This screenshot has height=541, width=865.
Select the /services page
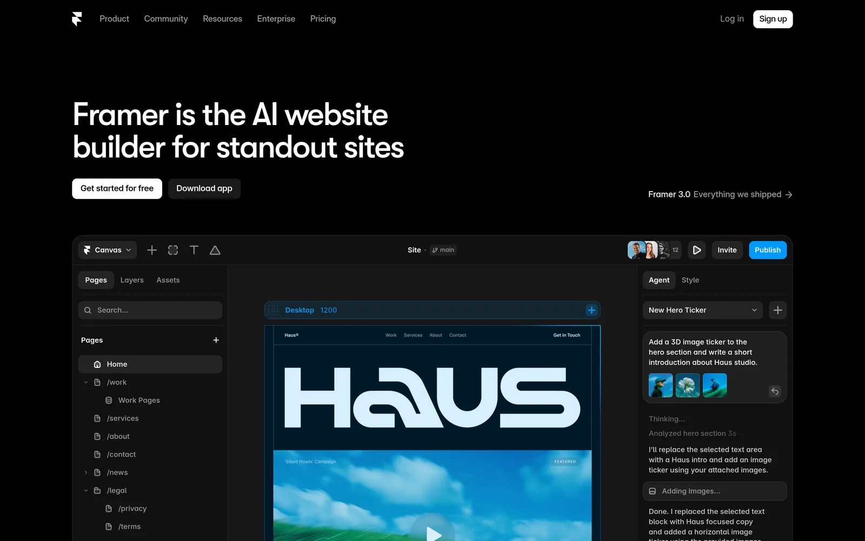123,418
